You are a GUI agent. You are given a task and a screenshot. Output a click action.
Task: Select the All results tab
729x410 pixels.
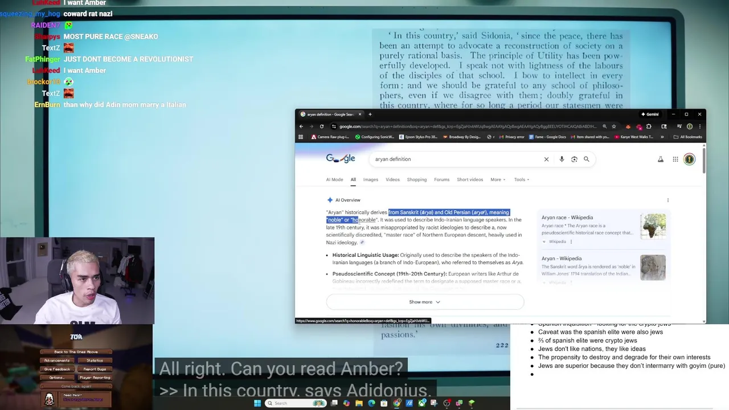click(x=353, y=179)
